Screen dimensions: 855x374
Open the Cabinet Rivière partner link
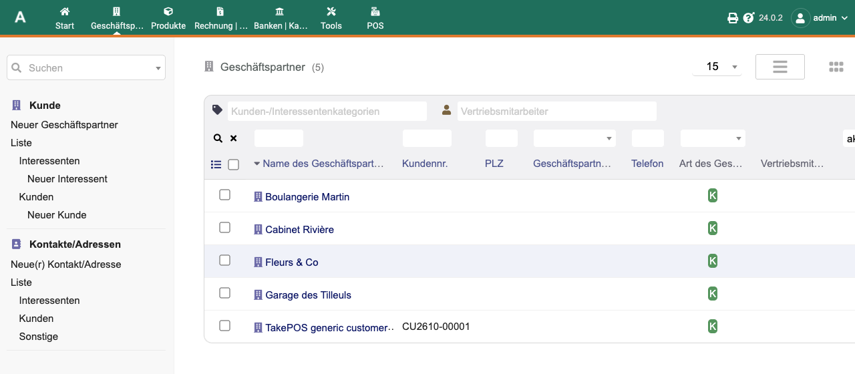[299, 230]
